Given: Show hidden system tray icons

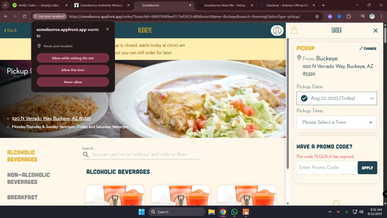Looking at the screenshot, I should [330, 212].
